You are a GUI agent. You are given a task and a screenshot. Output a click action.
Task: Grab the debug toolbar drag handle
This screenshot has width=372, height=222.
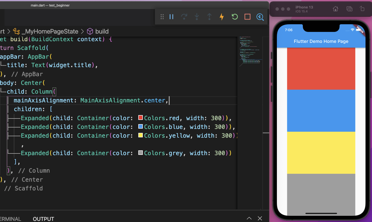162,17
